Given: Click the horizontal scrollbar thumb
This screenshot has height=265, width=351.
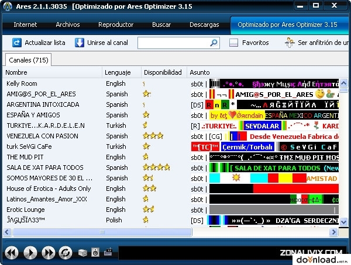Looking at the screenshot, I should click(102, 232).
